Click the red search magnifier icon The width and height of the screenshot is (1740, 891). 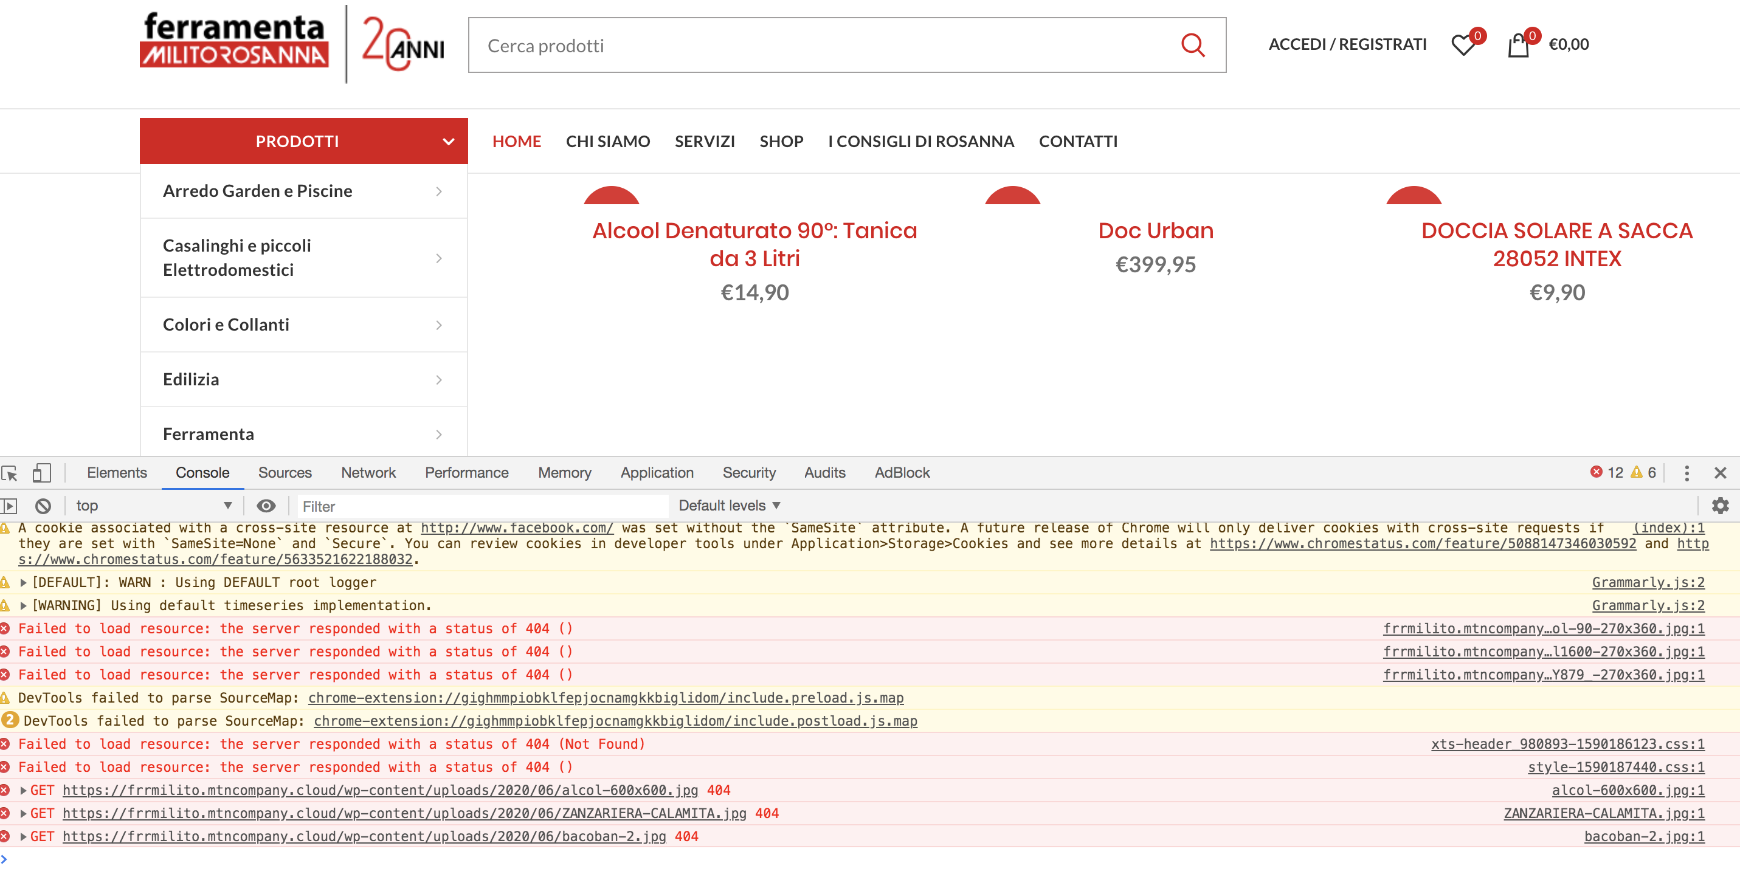coord(1192,45)
